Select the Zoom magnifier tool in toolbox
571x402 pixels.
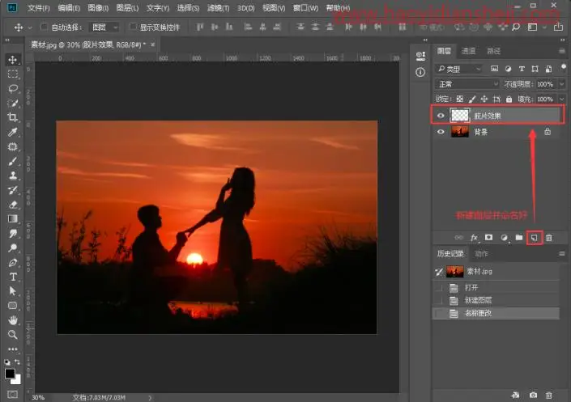[x=13, y=335]
